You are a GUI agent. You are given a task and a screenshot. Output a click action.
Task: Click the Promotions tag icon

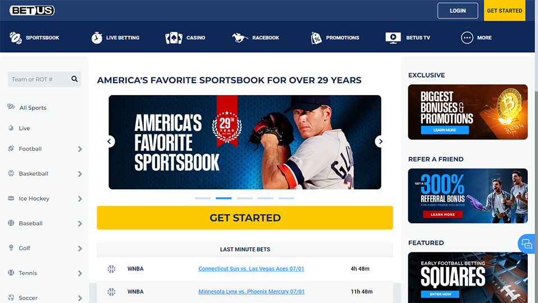tap(316, 38)
